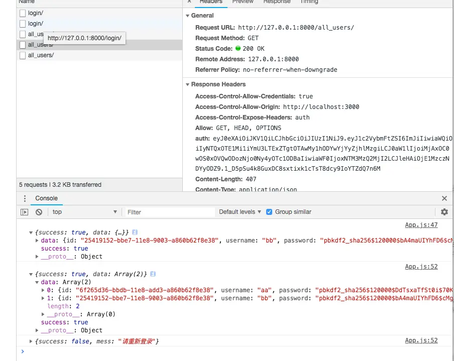Click the Access-Control-Allow-Origin http://localhost:3000 value

[x=321, y=107]
